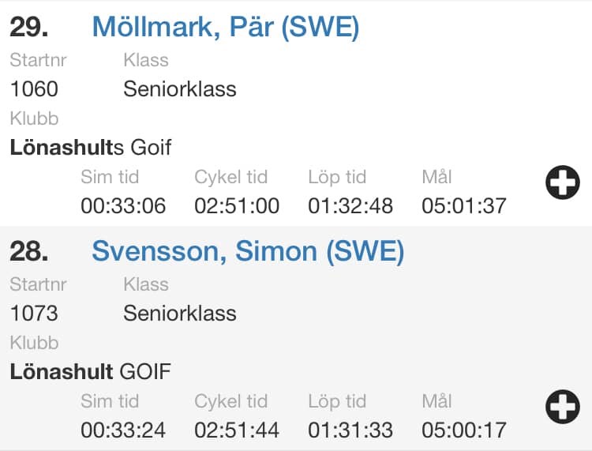Screen dimensions: 592x451
Task: Select start number 1073
Action: pyautogui.click(x=34, y=313)
